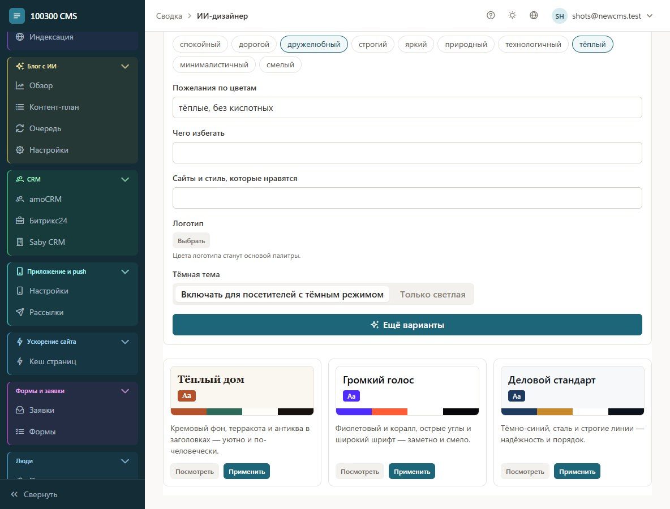The width and height of the screenshot is (670, 509).
Task: Click the Рассылки paper plane icon
Action: point(20,312)
